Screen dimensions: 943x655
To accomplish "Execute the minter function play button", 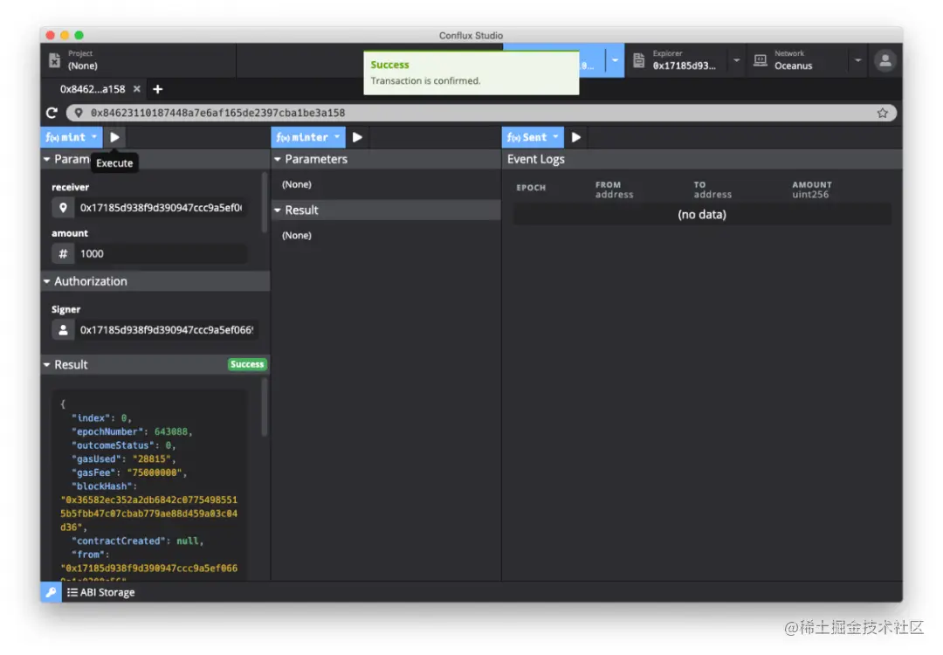I will 357,137.
